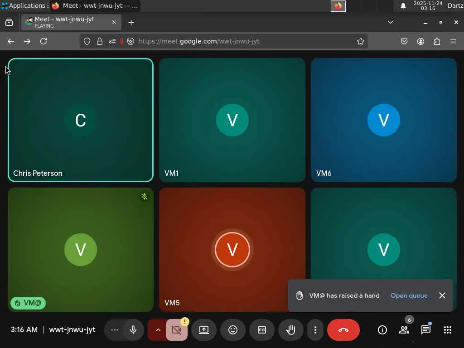Go forward with browser forward arrow
The image size is (464, 348).
coord(27,41)
